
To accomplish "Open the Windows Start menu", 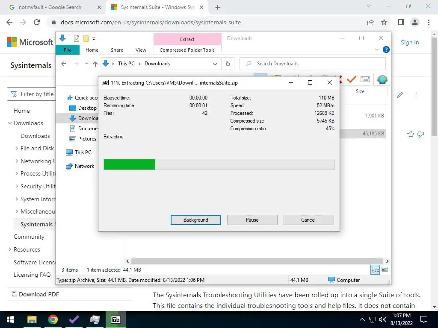I will tap(10, 319).
